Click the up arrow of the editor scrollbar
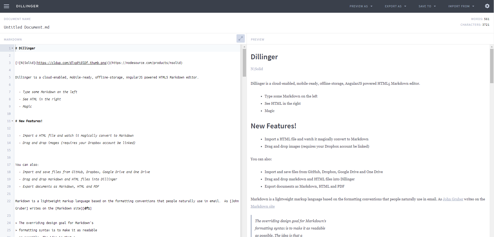494x237 pixels. point(244,47)
